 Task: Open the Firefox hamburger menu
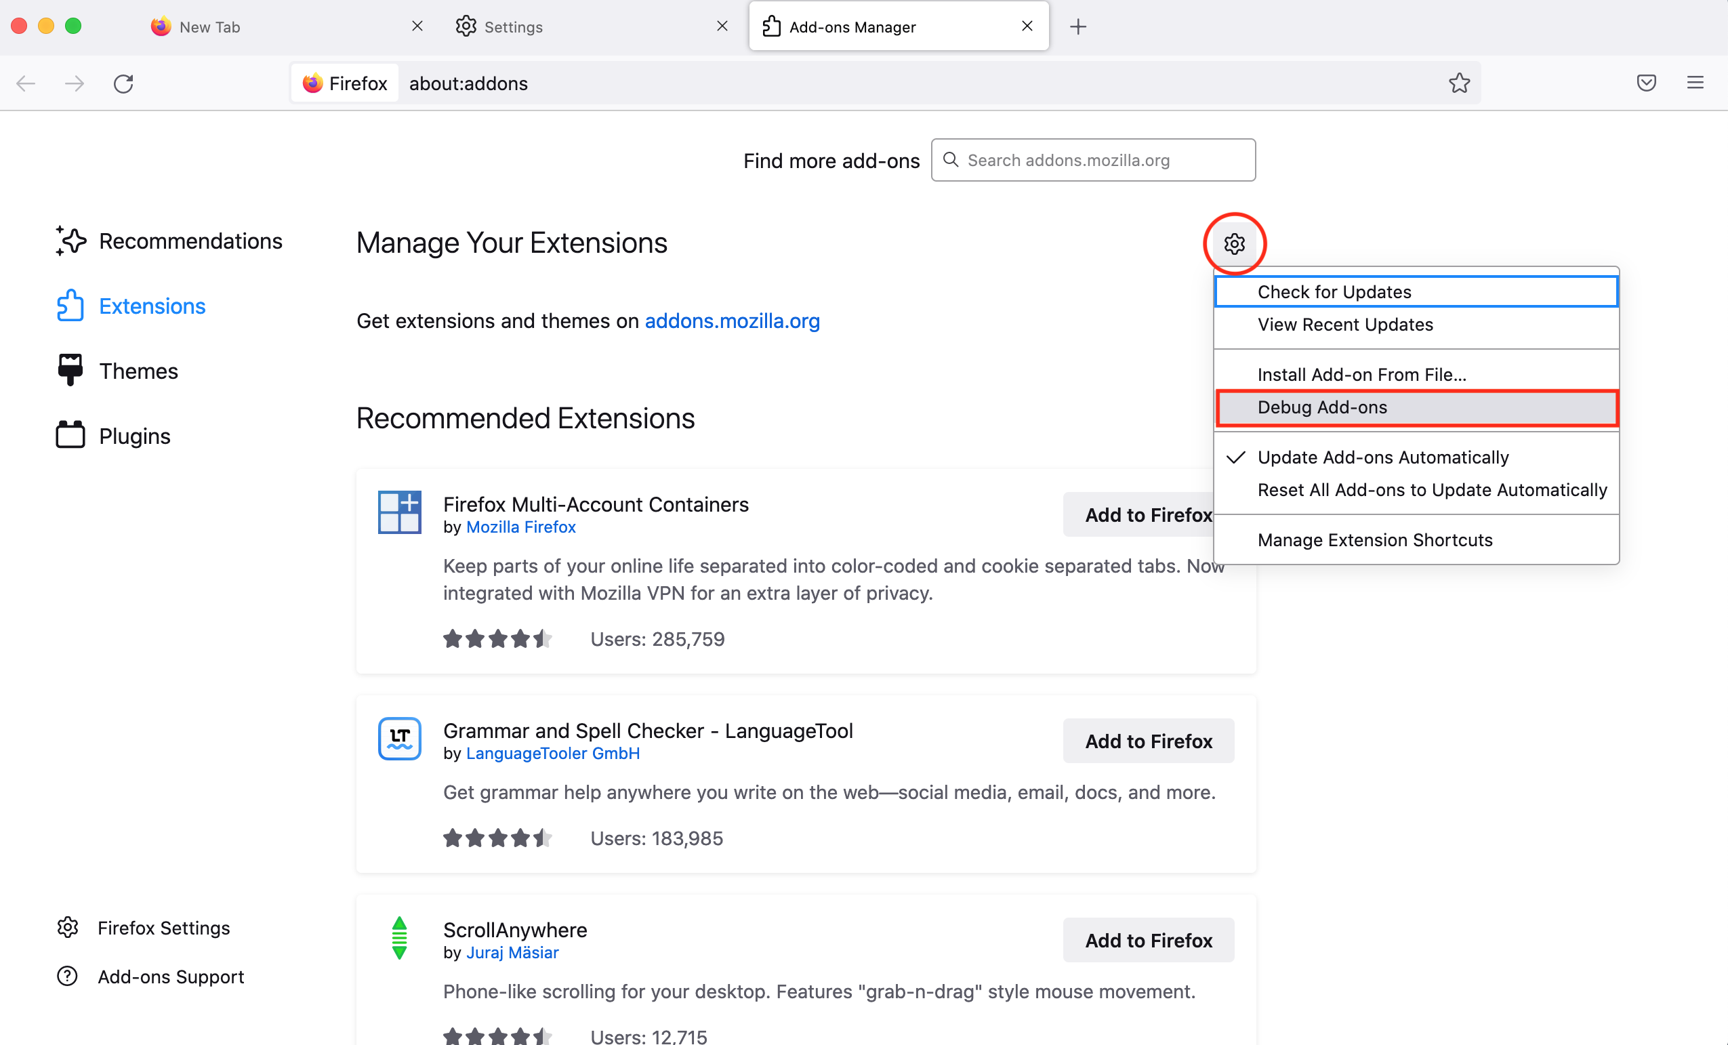point(1695,83)
